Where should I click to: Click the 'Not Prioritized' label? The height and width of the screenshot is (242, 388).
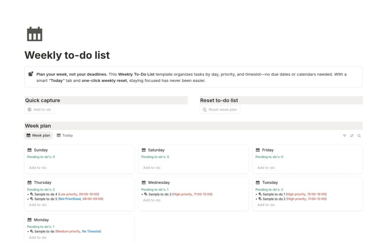[70, 199]
